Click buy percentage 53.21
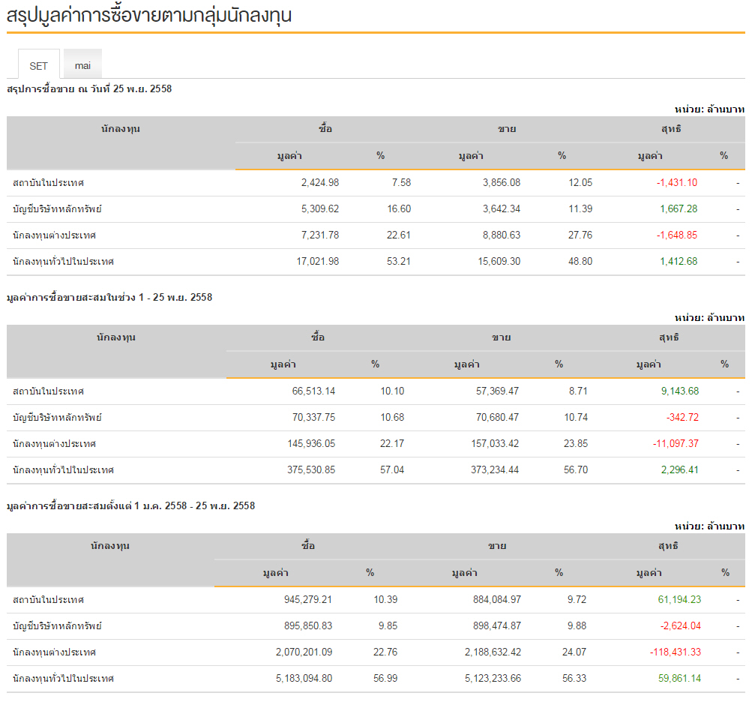This screenshot has width=752, height=702. click(399, 262)
